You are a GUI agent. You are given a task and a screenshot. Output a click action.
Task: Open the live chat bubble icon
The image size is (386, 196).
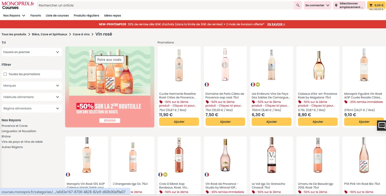click(381, 126)
